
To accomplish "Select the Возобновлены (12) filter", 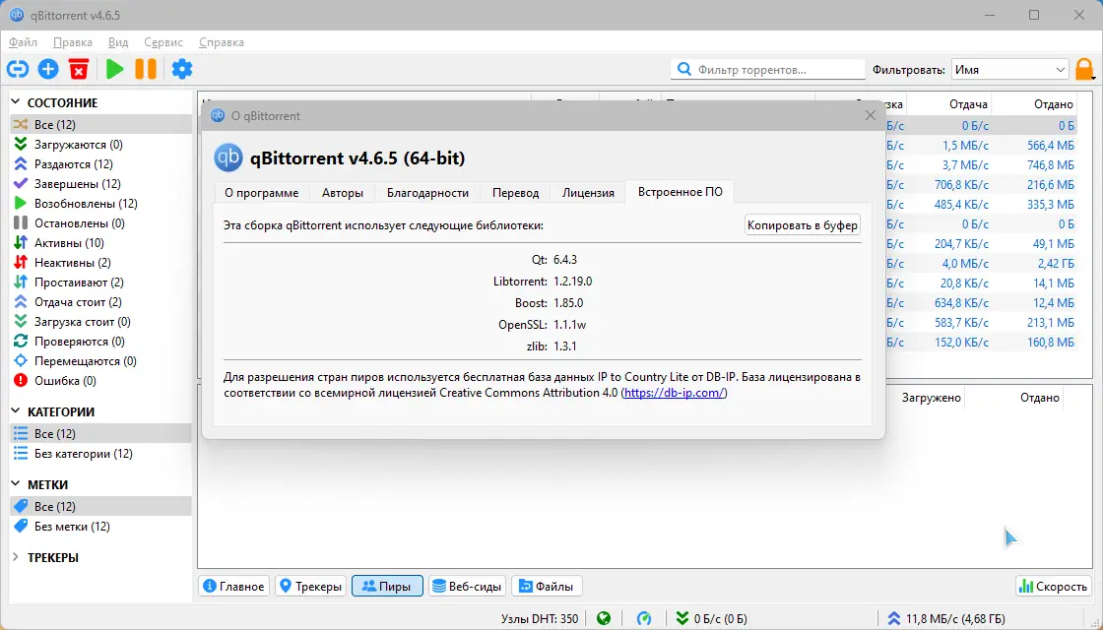I will 86,203.
